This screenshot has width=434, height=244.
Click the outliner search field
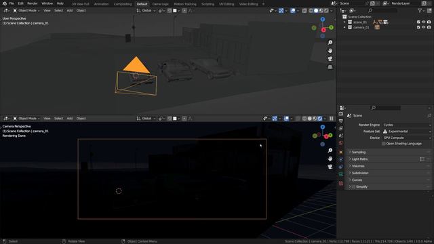coord(382,11)
